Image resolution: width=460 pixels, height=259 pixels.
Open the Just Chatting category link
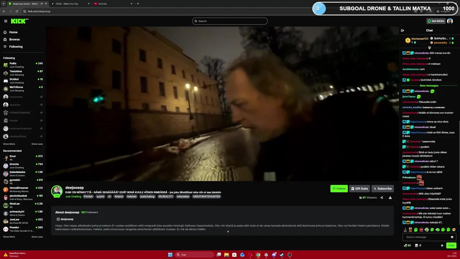(x=73, y=197)
